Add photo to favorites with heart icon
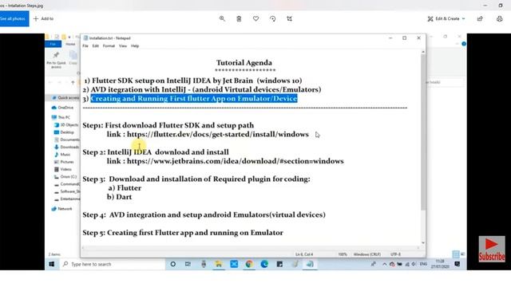 point(255,18)
